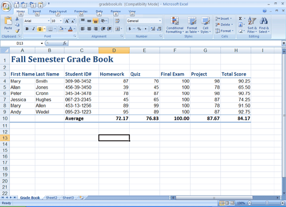The width and height of the screenshot is (286, 207).
Task: Toggle Align Text Left
Action: (x=82, y=29)
